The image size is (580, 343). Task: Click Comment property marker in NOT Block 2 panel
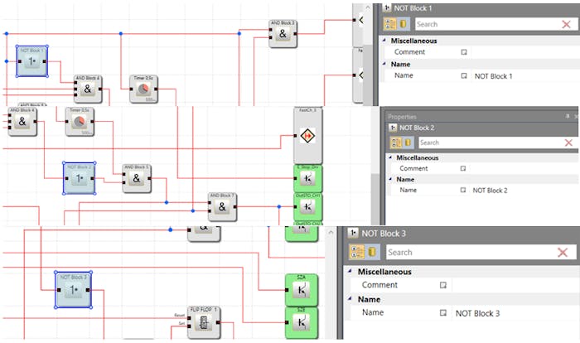tap(462, 168)
